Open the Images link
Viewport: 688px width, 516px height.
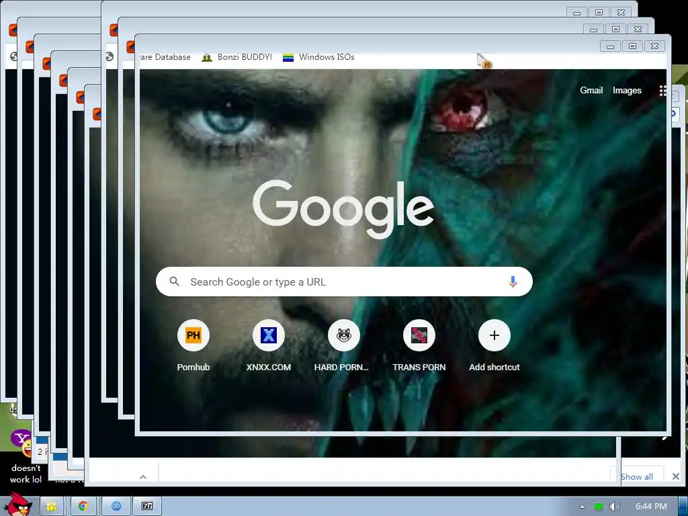point(627,91)
